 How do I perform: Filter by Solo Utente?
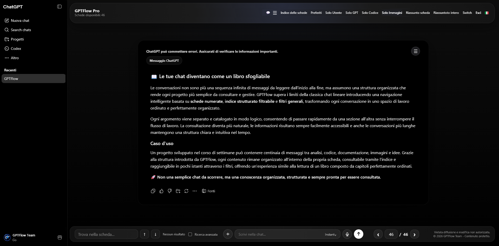point(333,13)
